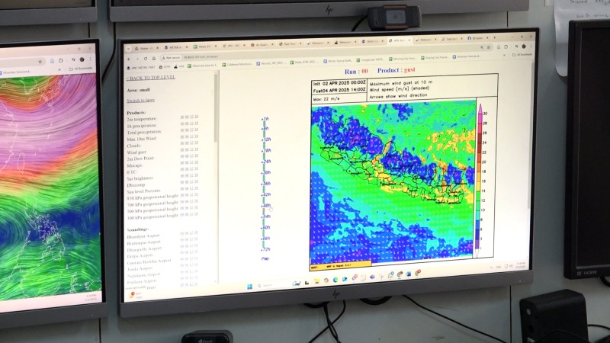
Task: Open the Windows Start button
Action: click(x=249, y=287)
